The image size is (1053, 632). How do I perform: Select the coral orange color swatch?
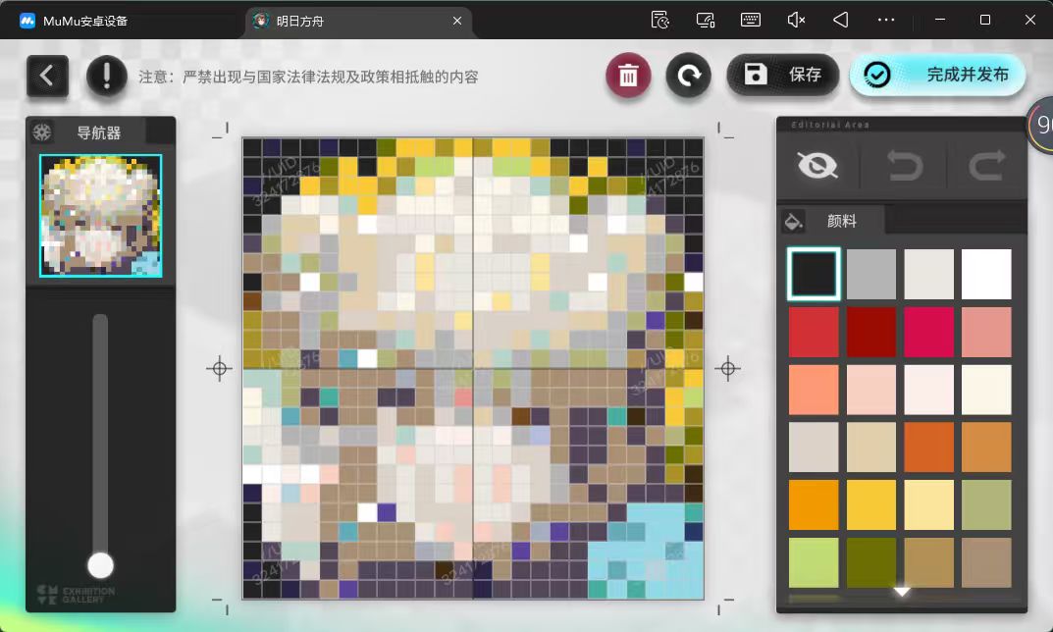(814, 390)
